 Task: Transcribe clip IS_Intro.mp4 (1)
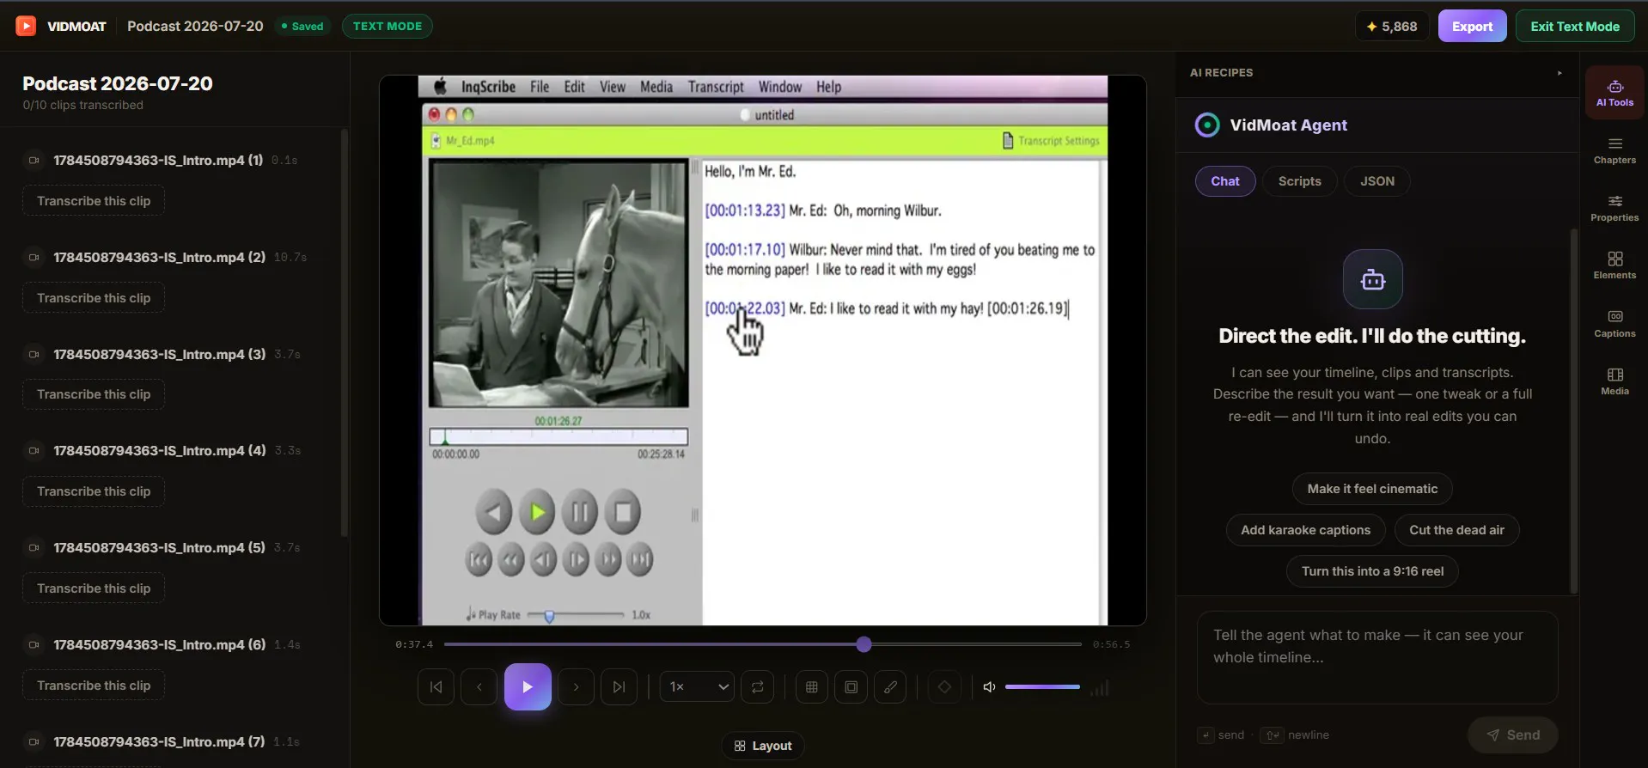pyautogui.click(x=94, y=201)
